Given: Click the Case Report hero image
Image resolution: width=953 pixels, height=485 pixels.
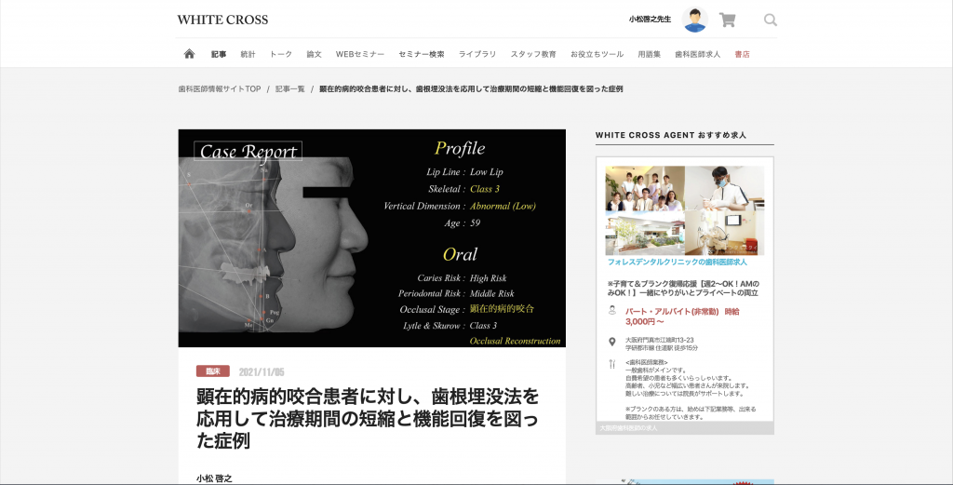Looking at the screenshot, I should pyautogui.click(x=372, y=237).
